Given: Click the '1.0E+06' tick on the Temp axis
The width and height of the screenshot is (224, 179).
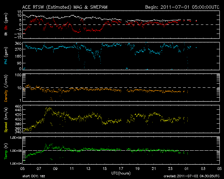Looking at the screenshot, I should coord(16,138).
